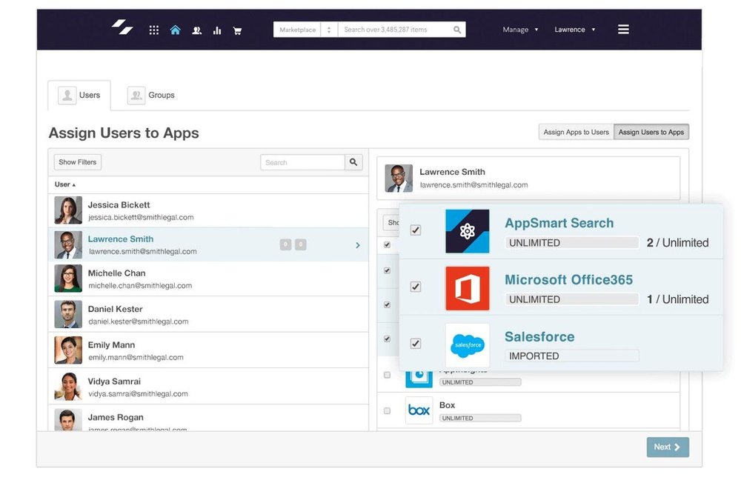Click the AppSmart Search UNLIMITED license bar
The image size is (741, 500).
tap(572, 243)
